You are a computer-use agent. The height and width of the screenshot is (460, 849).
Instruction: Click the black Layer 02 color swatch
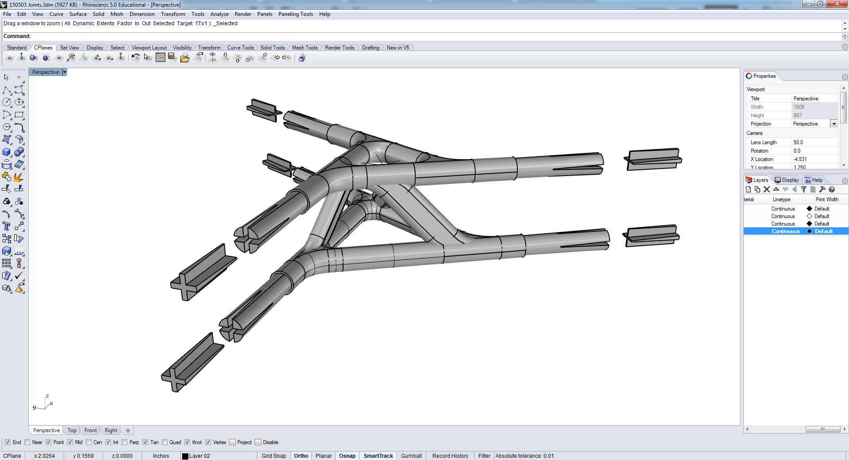[x=185, y=456]
